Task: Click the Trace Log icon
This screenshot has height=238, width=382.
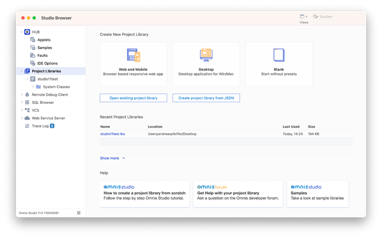Action: pos(27,126)
